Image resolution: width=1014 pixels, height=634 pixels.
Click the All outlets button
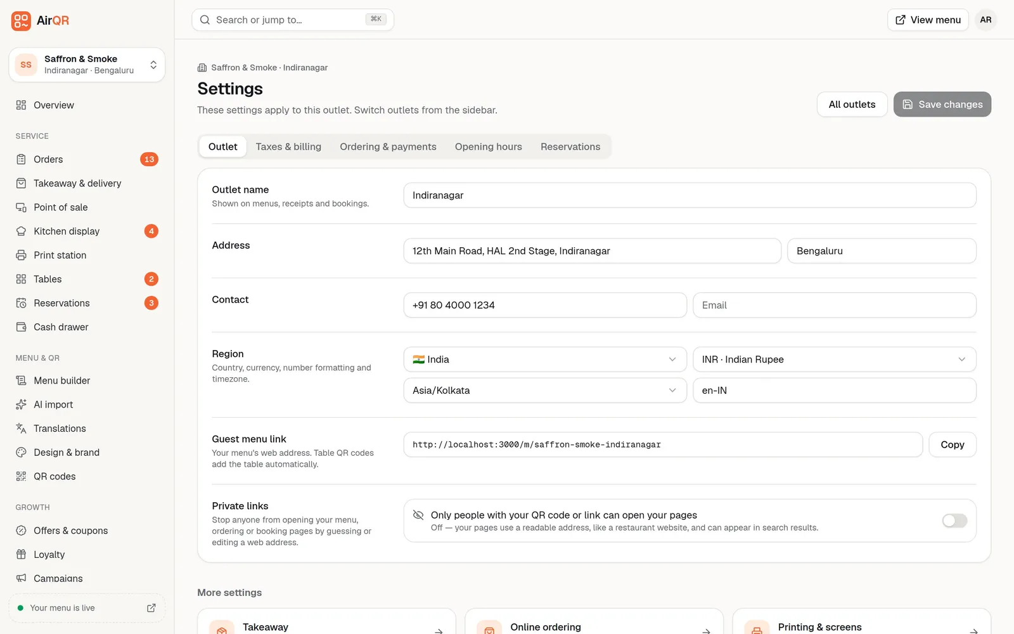[x=852, y=105]
